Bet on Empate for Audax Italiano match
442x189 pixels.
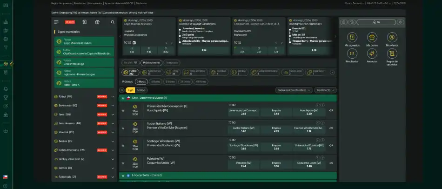(276, 129)
